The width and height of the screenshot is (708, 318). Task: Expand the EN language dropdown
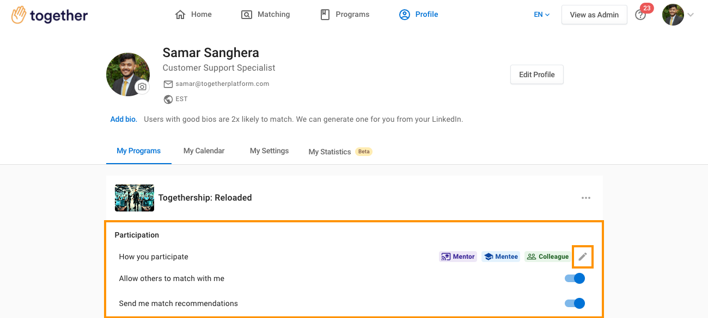pyautogui.click(x=542, y=15)
